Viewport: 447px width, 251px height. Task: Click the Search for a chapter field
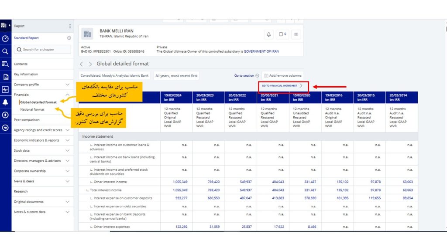point(42,50)
